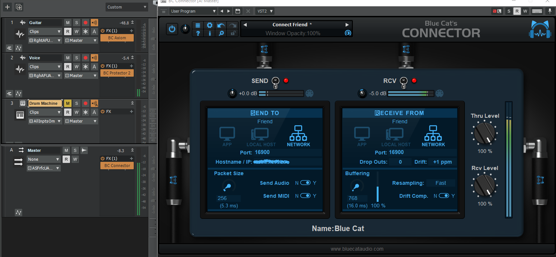The height and width of the screenshot is (257, 556).
Task: Adjust the Rcv Level knob
Action: tap(485, 186)
